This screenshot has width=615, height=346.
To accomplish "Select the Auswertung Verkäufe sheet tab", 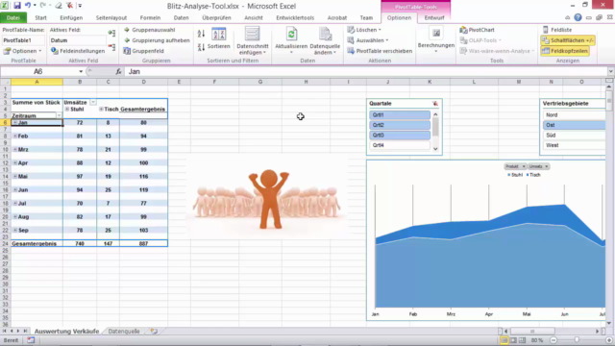I will 66,331.
